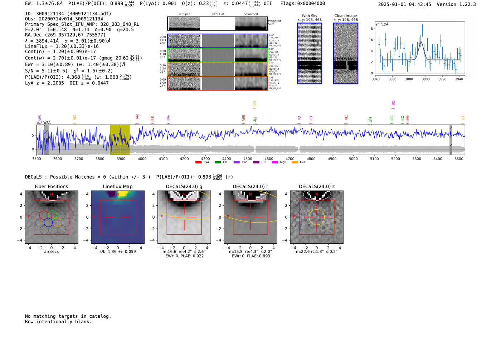Click the yellow aperture circle in DECaLS z
Screen dimensions: 501x341
click(x=317, y=217)
